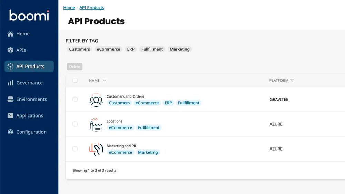Click the APIs cube icon in sidebar
345x194 pixels.
pyautogui.click(x=10, y=50)
